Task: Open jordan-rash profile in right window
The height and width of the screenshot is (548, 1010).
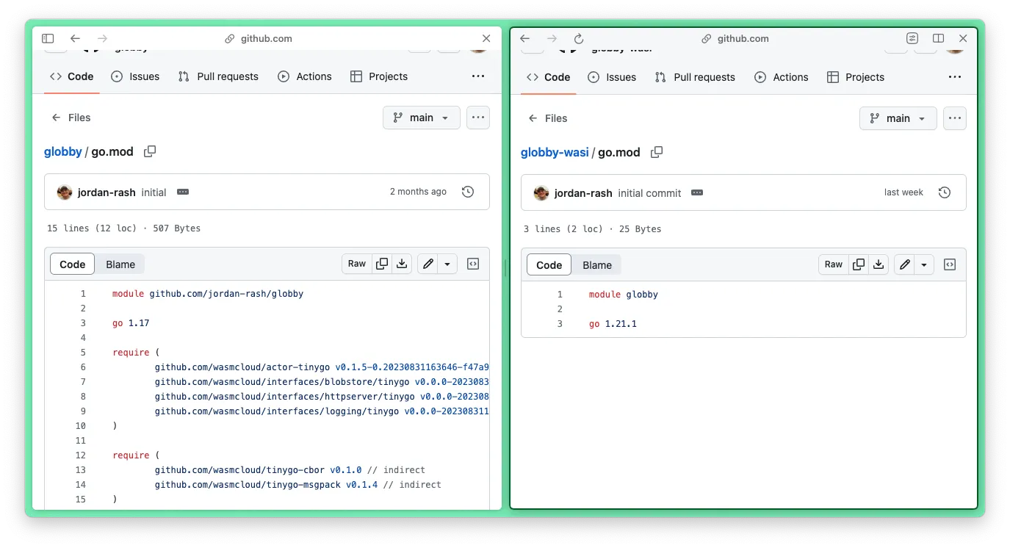Action: click(583, 192)
